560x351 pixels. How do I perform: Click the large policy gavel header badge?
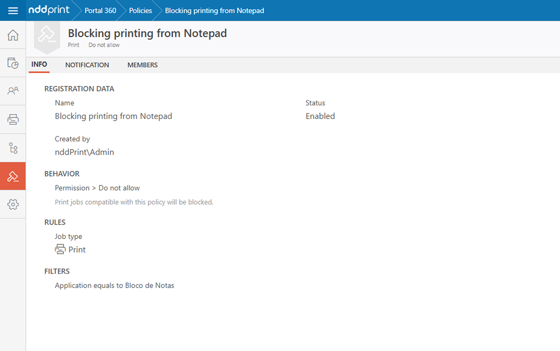tap(47, 35)
